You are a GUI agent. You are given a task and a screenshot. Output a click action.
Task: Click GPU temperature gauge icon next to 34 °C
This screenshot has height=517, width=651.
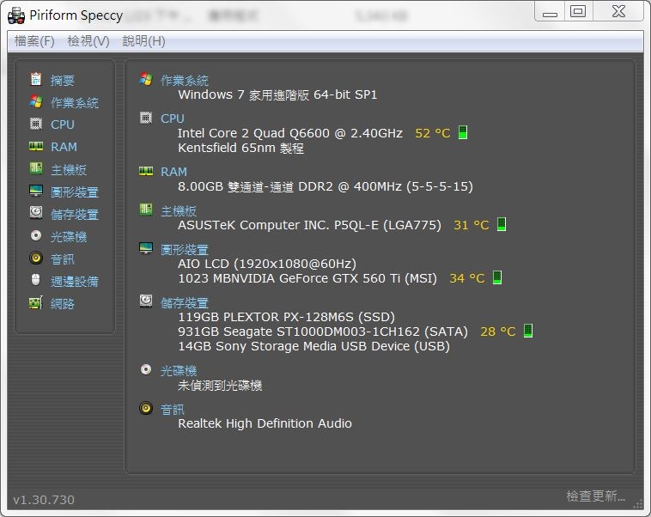(497, 277)
